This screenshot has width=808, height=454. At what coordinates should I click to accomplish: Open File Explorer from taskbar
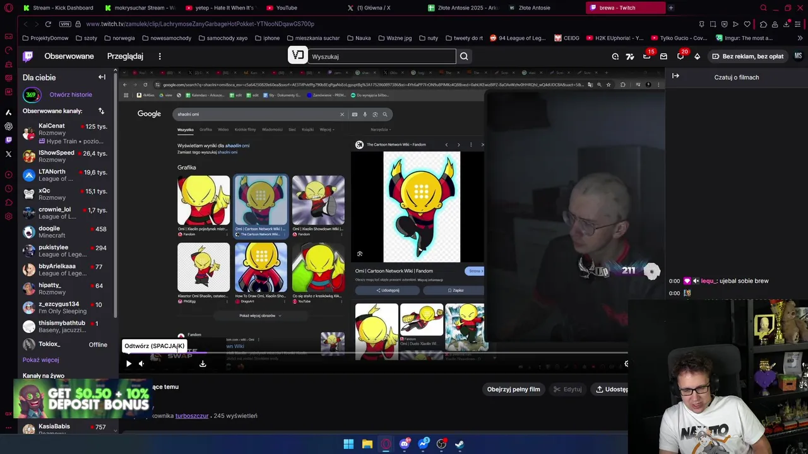tap(367, 444)
